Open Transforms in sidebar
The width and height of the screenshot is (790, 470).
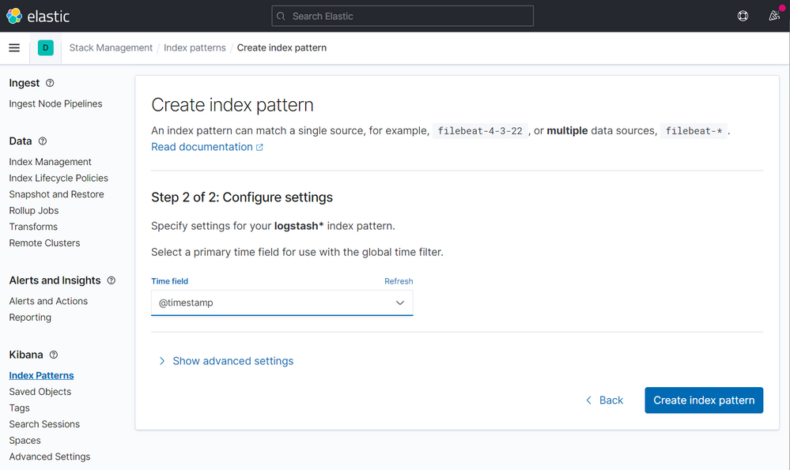coord(33,227)
